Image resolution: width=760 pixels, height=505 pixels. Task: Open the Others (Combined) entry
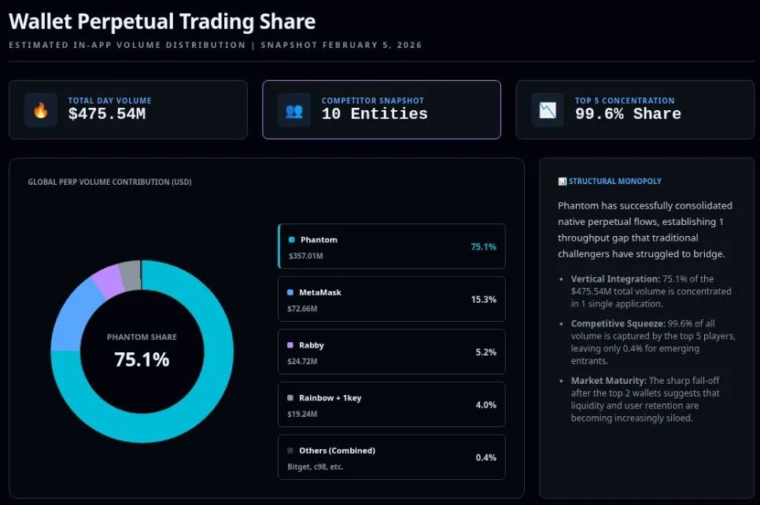point(391,457)
